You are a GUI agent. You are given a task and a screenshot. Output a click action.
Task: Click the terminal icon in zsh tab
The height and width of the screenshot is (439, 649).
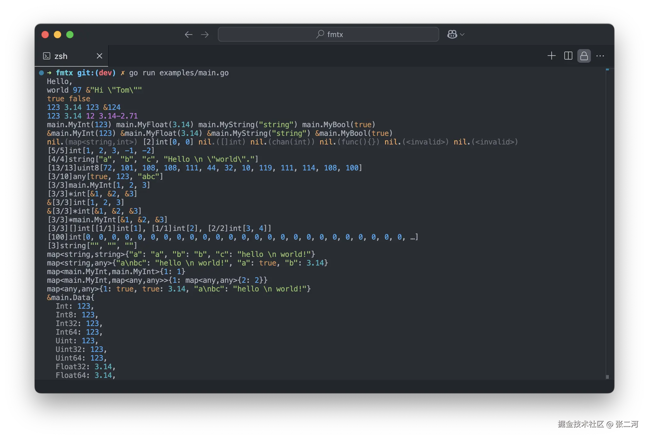[47, 56]
